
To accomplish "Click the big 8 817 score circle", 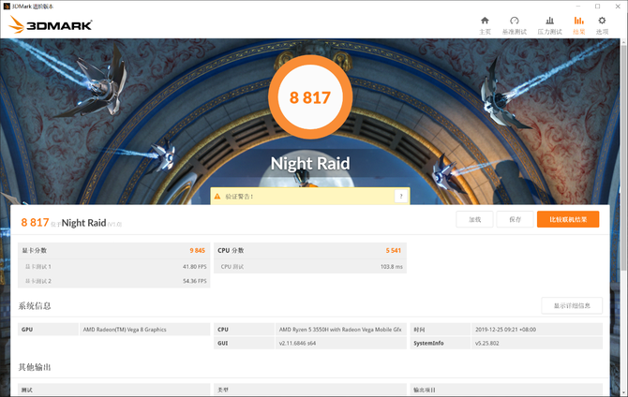I will pyautogui.click(x=310, y=97).
